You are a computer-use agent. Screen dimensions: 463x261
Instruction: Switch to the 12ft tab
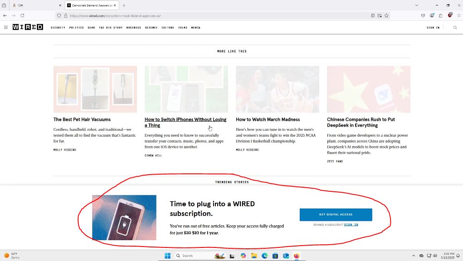[x=36, y=5]
